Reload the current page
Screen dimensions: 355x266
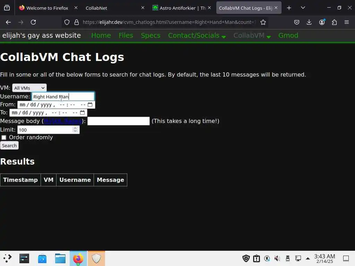pyautogui.click(x=33, y=22)
